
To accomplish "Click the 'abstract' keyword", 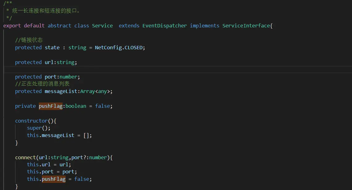I will (59, 26).
